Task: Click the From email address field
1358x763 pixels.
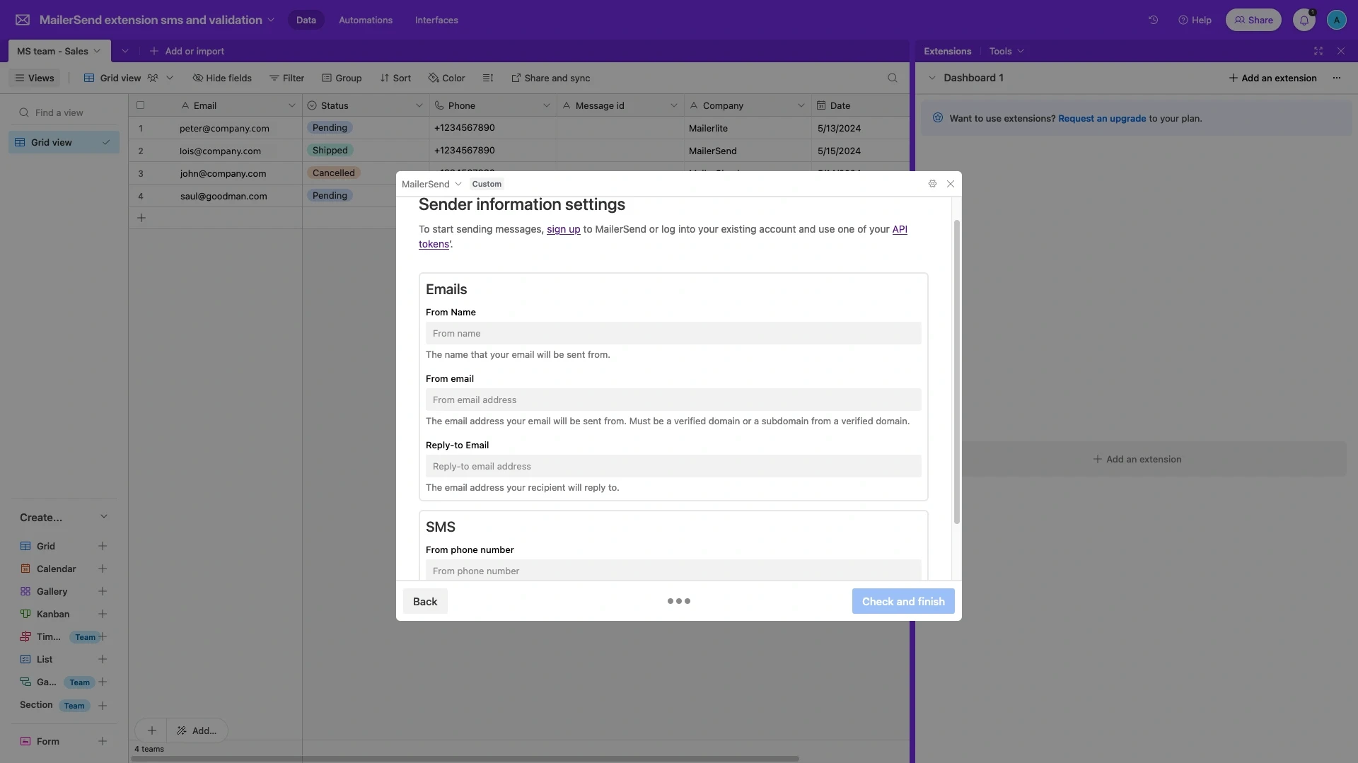Action: tap(673, 400)
